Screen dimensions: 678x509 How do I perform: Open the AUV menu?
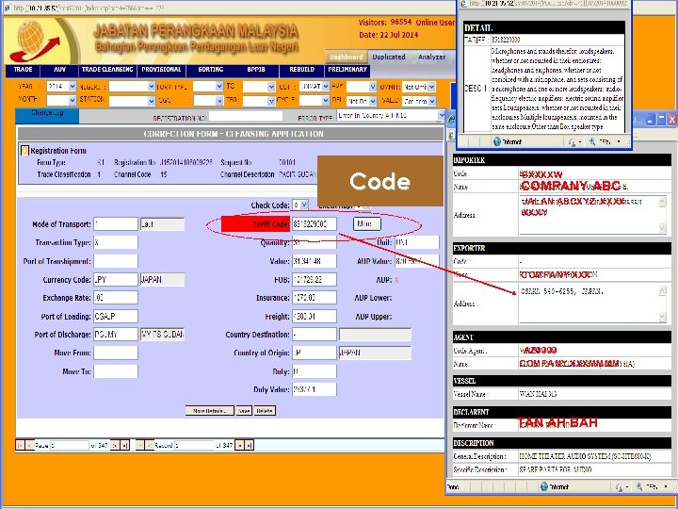click(60, 70)
